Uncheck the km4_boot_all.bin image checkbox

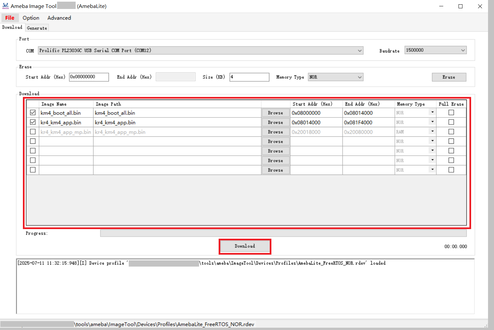33,113
